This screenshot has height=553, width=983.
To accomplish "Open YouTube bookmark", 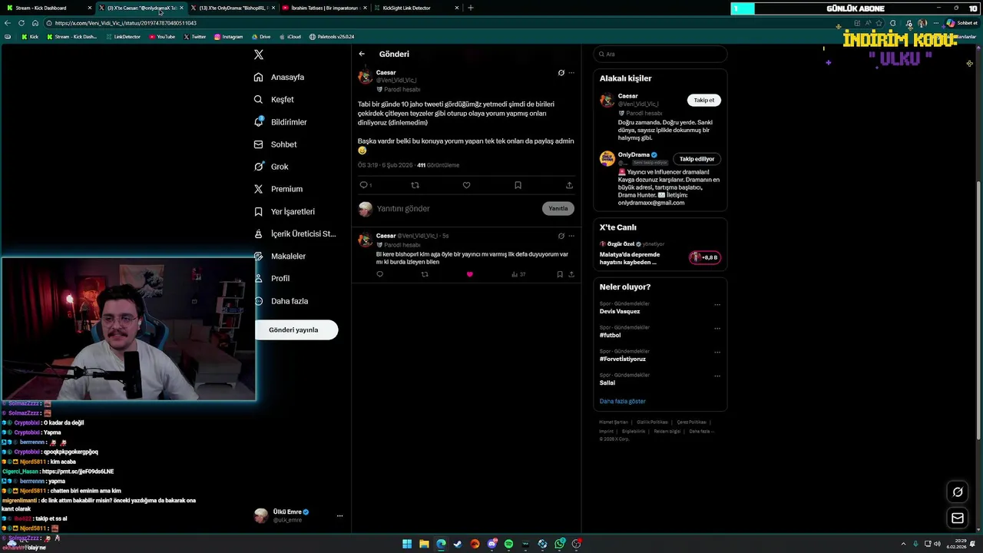I will [162, 37].
